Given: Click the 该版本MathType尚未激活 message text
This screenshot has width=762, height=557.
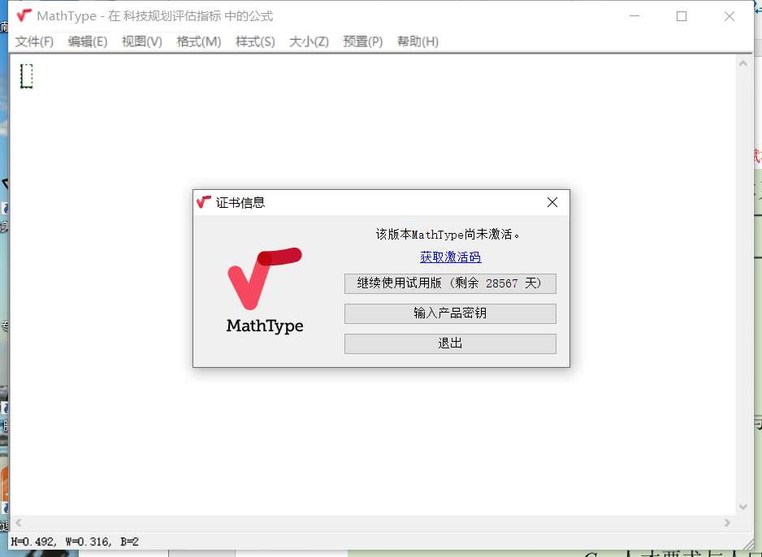Looking at the screenshot, I should (x=448, y=235).
